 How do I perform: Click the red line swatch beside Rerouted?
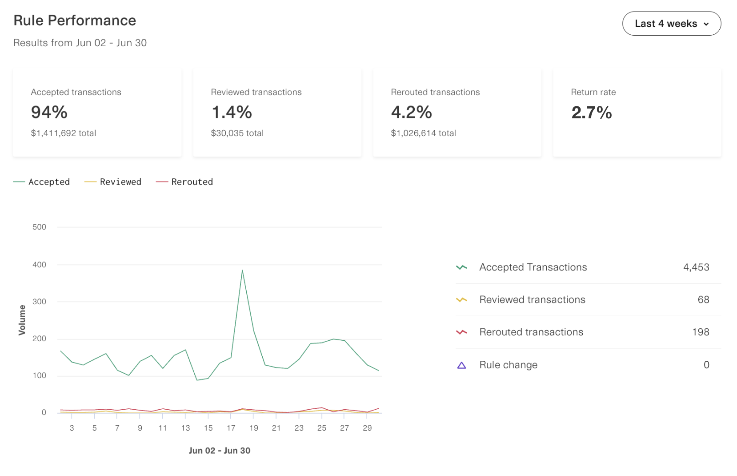pyautogui.click(x=162, y=182)
